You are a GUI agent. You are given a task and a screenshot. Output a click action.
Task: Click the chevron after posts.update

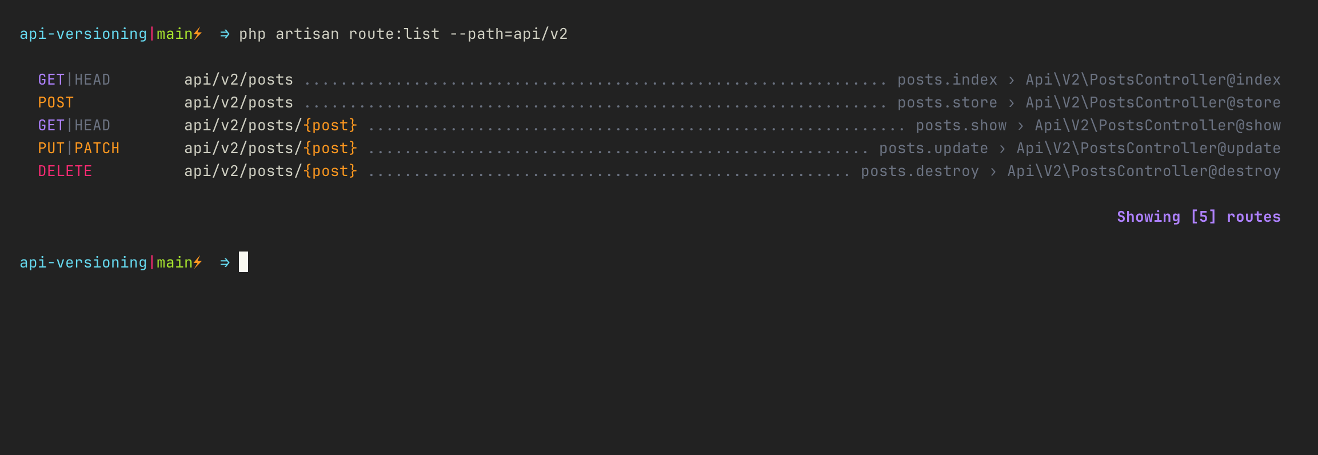(1003, 149)
